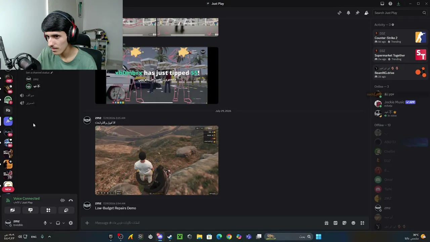This screenshot has height=242, width=430.
Task: Disconnect from voice with the hang-up icon
Action: (x=71, y=201)
